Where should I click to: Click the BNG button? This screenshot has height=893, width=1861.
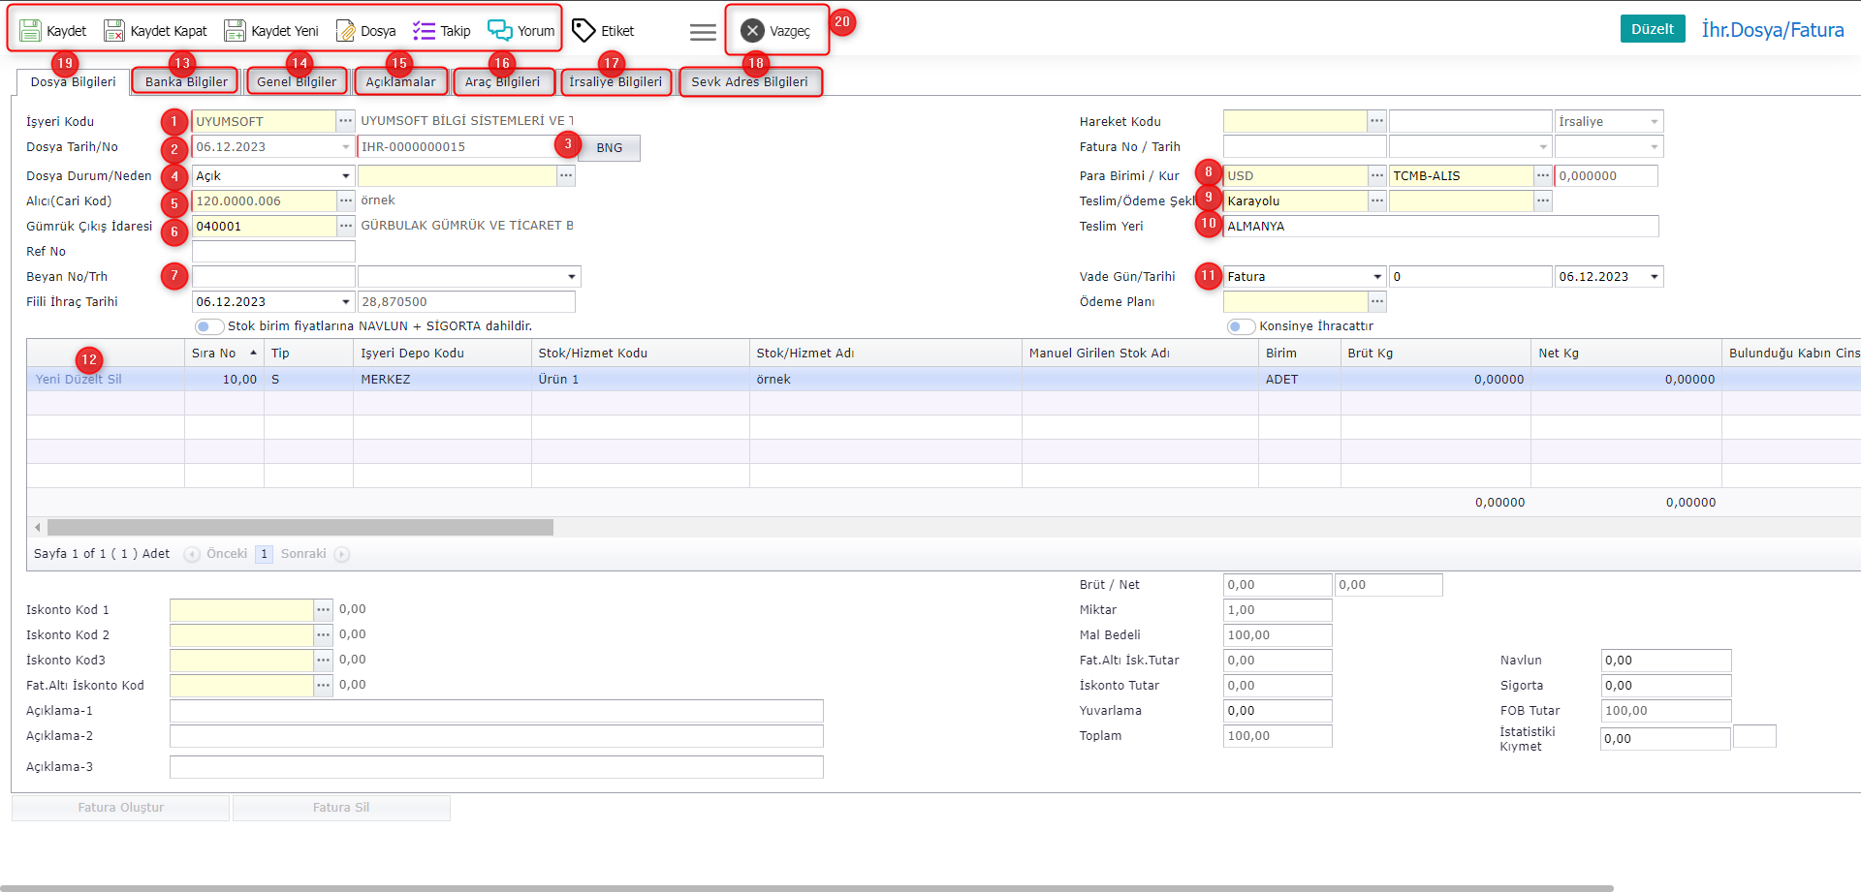coord(610,147)
